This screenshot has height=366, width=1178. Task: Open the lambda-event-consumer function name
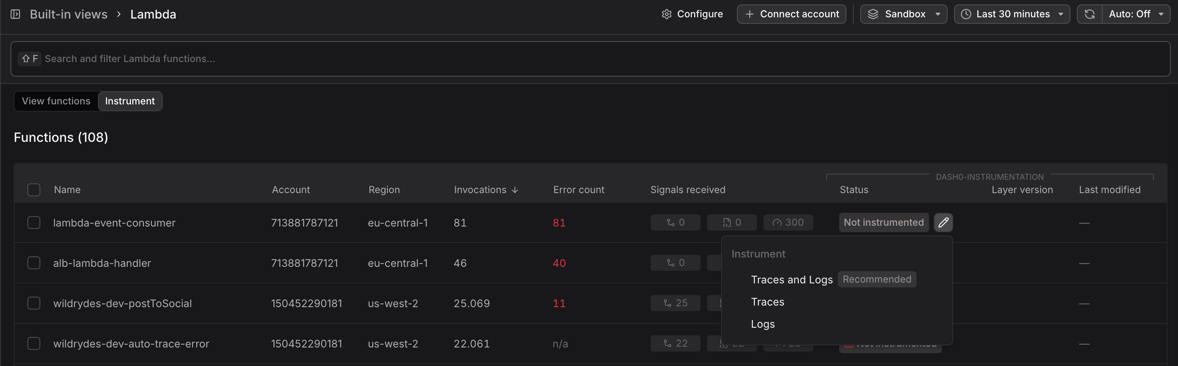point(114,223)
